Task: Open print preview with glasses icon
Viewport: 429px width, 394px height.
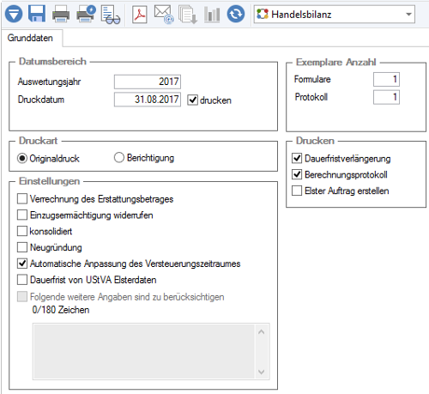Action: pyautogui.click(x=110, y=15)
